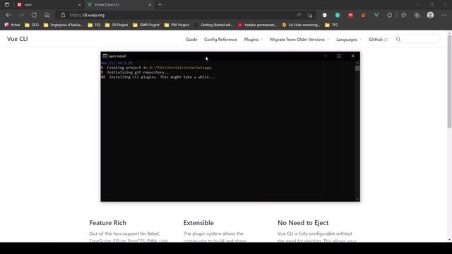The image size is (452, 254).
Task: Click the 'Extensible' heading
Action: point(198,223)
